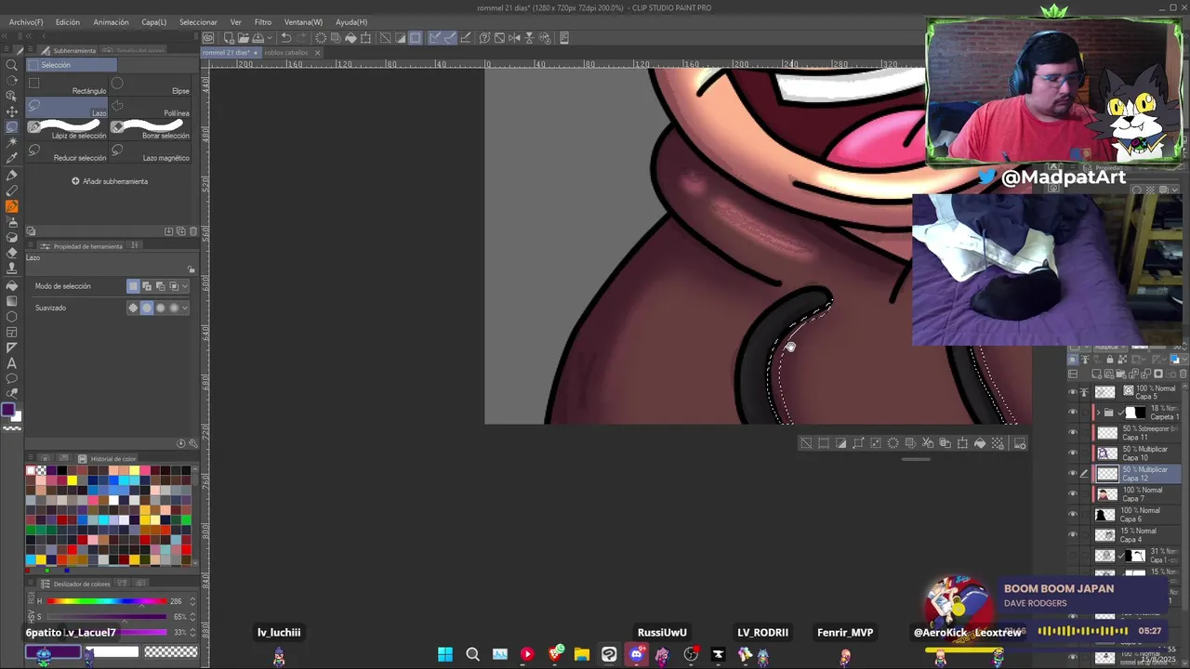Delete sub tool trash icon
Screen dimensions: 1190x669
click(193, 231)
